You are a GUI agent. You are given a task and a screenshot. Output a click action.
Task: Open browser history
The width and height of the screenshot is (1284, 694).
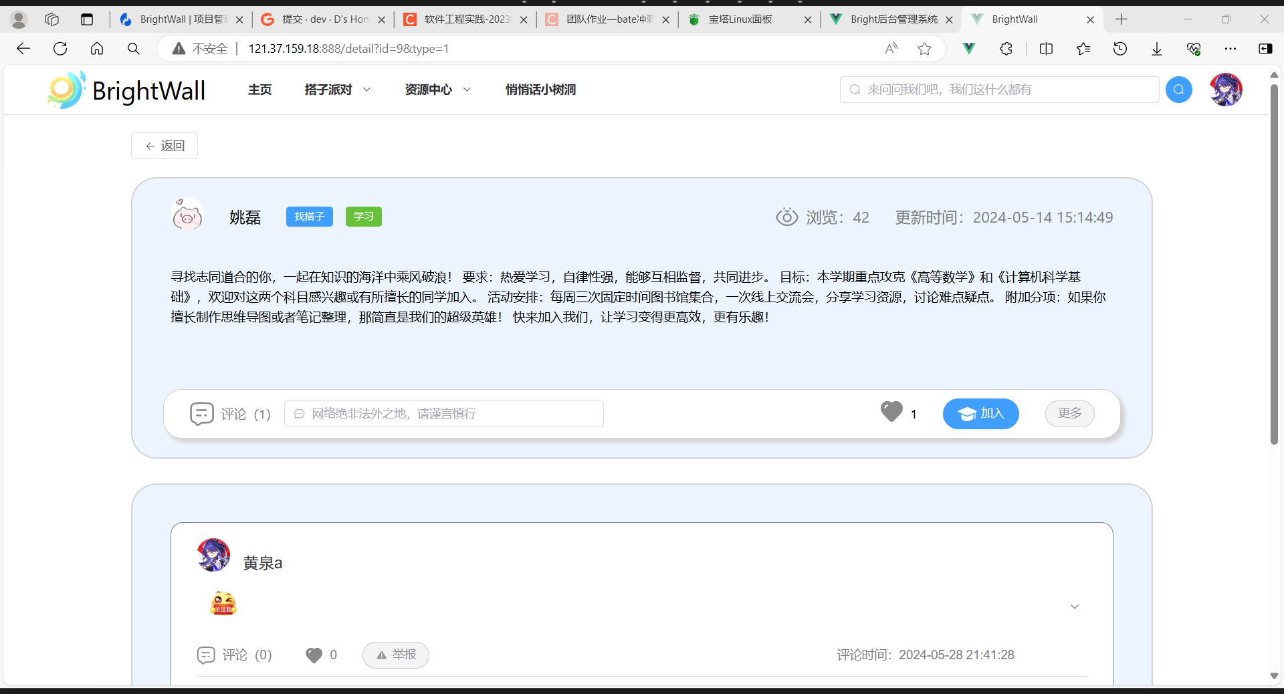(x=1120, y=48)
